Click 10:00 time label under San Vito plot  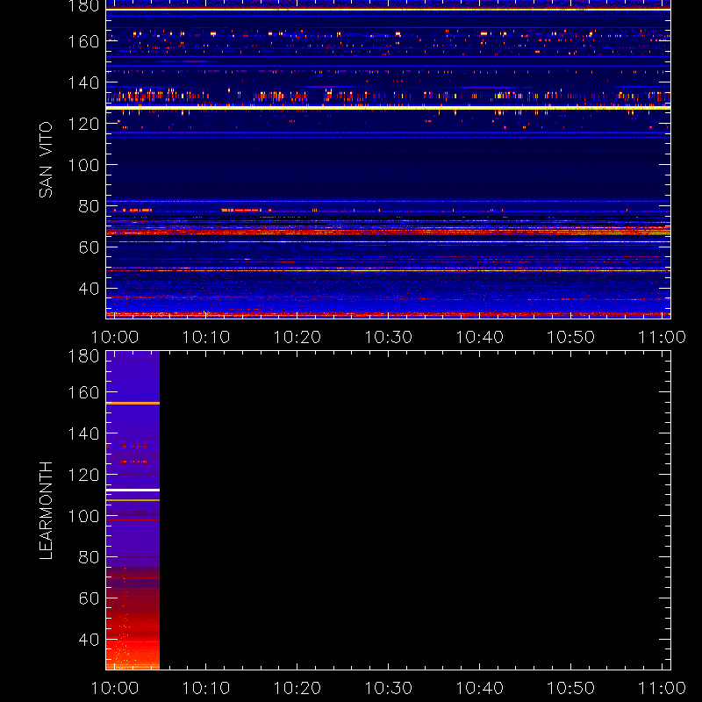click(x=115, y=337)
